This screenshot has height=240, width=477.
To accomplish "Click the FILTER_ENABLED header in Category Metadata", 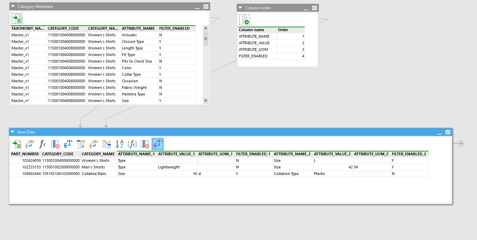I will tap(174, 28).
